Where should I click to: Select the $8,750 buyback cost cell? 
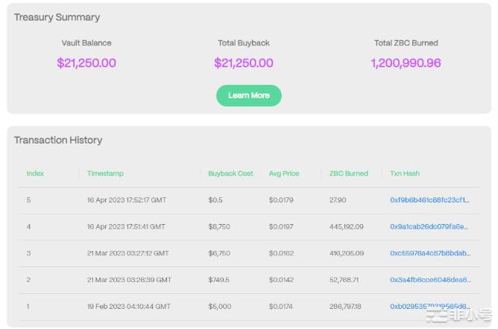tap(220, 226)
